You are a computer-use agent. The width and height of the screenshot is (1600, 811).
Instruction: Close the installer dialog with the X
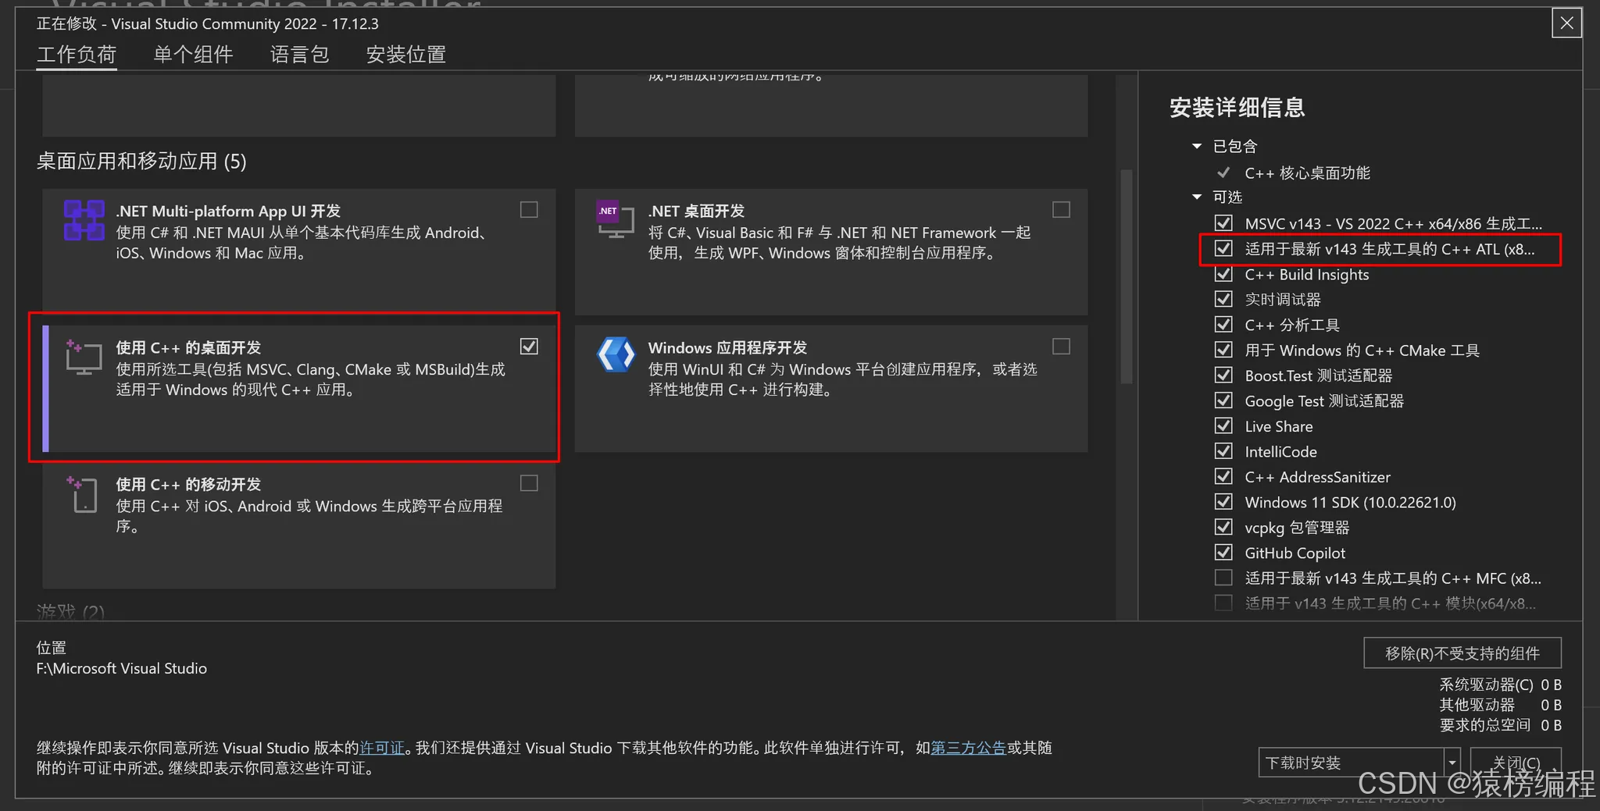[1566, 23]
